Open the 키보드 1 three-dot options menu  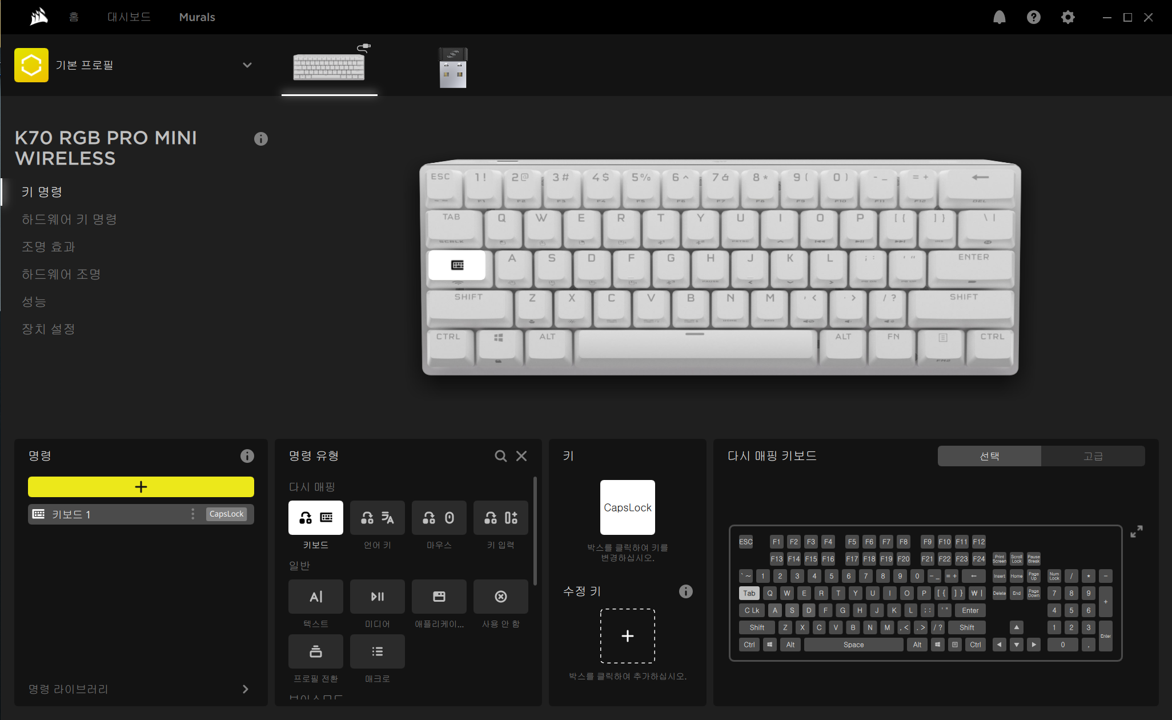tap(192, 514)
